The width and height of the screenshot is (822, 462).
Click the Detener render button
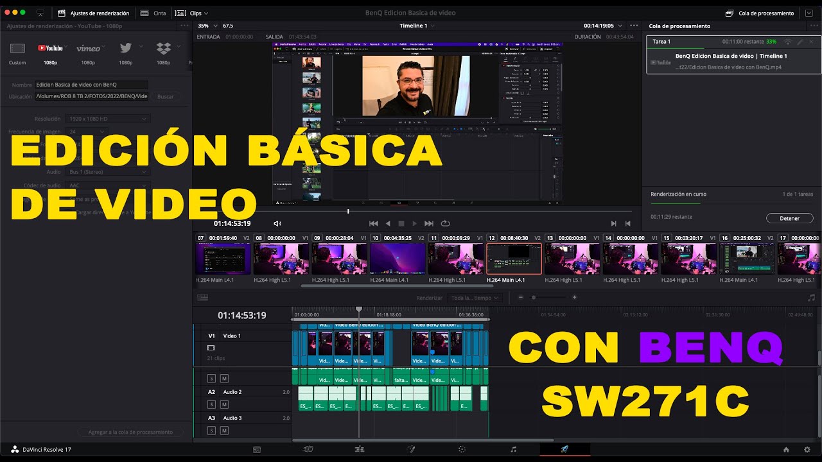click(789, 218)
